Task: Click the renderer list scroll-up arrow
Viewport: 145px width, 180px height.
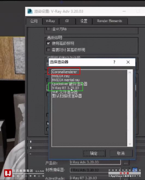Action: coord(130,72)
